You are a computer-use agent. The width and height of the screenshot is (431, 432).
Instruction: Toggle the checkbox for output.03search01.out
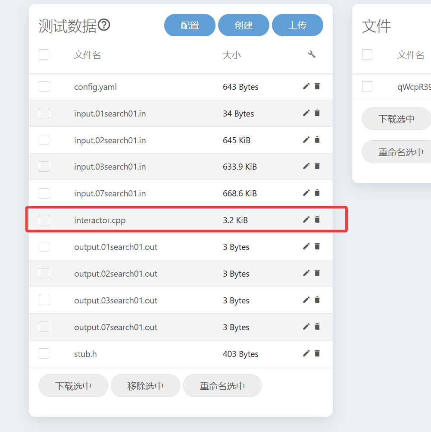(44, 300)
